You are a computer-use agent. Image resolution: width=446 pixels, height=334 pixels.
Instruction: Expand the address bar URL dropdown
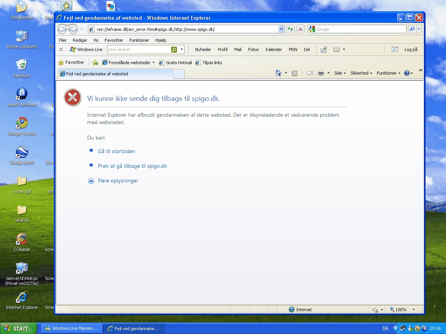tap(281, 29)
